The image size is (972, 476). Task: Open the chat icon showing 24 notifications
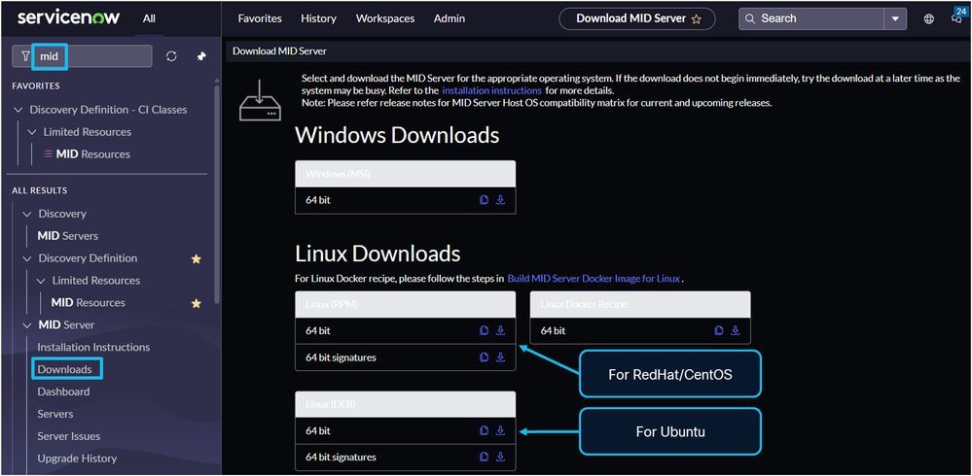[956, 19]
